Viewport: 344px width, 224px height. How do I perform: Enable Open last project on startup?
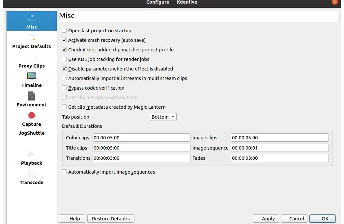(x=64, y=30)
